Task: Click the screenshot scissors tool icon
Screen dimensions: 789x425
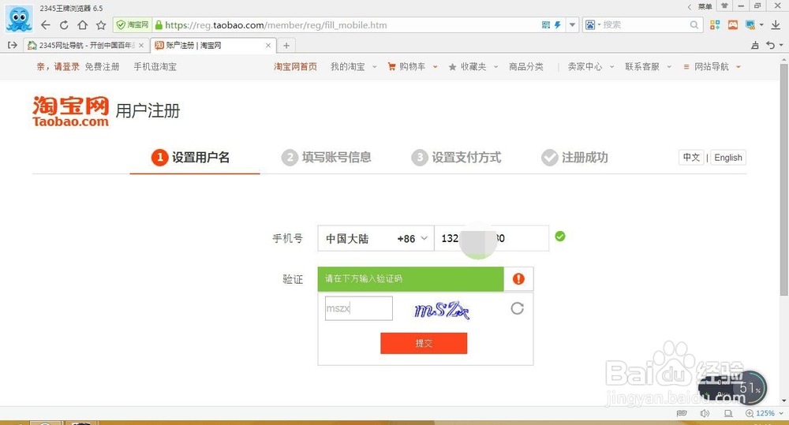Action: [750, 24]
